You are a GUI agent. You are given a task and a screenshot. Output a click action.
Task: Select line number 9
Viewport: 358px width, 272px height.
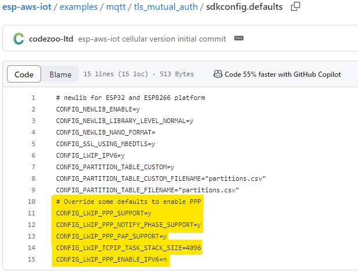[x=34, y=190]
